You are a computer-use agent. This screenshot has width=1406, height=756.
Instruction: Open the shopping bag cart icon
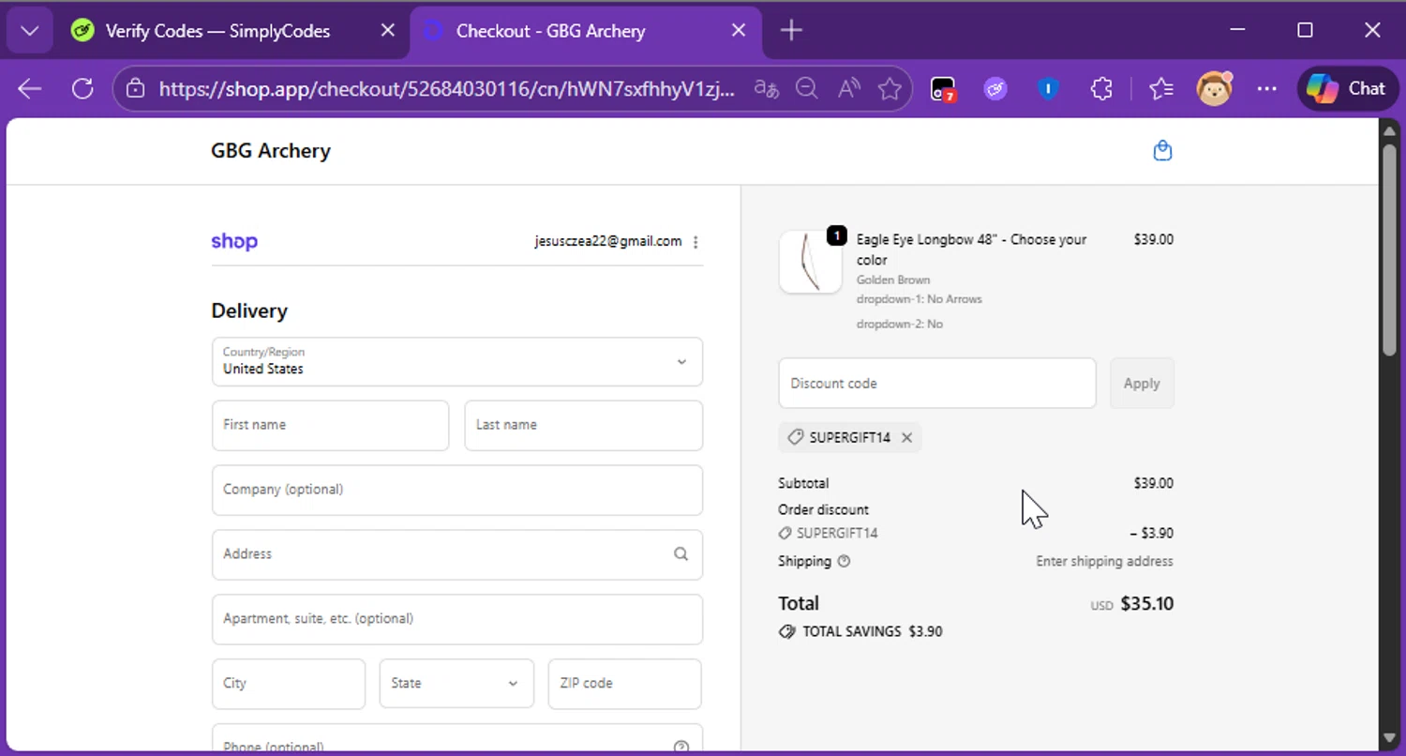pyautogui.click(x=1162, y=151)
